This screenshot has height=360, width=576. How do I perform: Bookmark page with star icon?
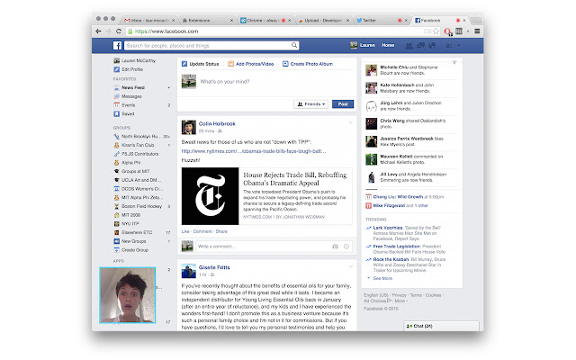point(436,31)
